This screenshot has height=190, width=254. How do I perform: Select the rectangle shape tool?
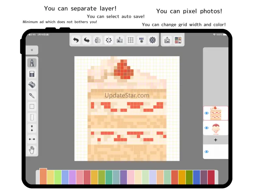coord(32,107)
